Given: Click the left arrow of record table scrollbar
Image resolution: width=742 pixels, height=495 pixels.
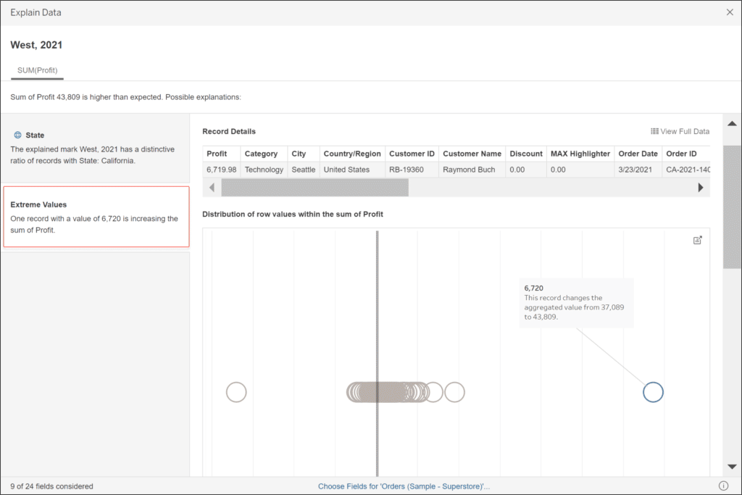Looking at the screenshot, I should point(212,188).
